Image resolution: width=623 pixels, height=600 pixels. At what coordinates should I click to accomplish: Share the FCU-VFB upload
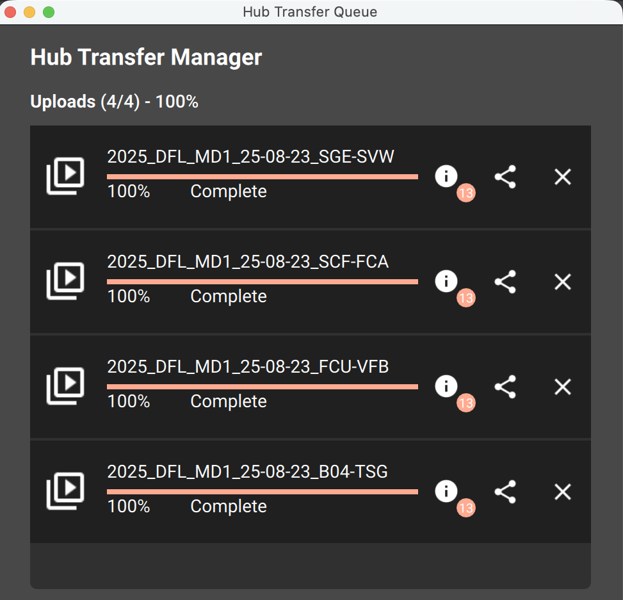(x=505, y=387)
